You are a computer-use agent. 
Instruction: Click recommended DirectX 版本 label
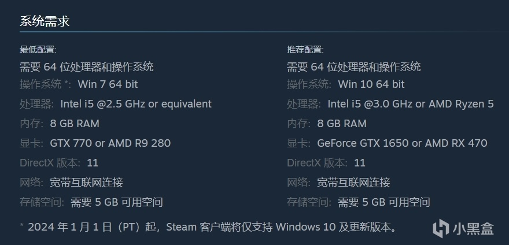pos(318,163)
